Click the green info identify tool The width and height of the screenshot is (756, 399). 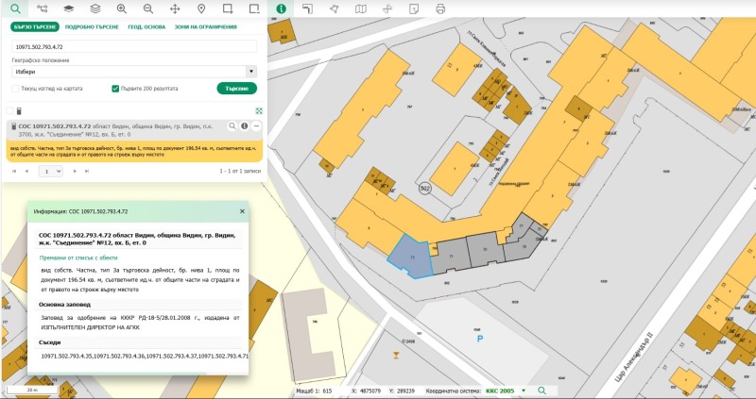click(x=281, y=8)
